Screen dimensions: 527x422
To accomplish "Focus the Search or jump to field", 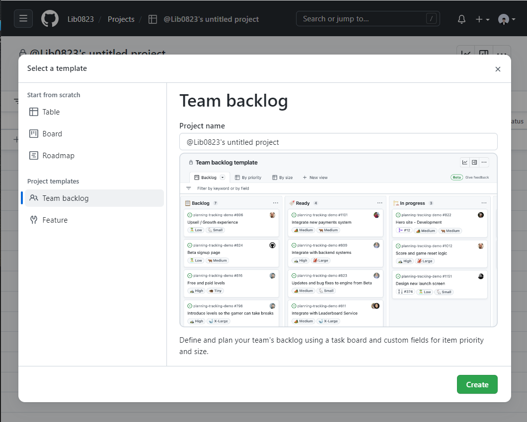I will (x=368, y=19).
